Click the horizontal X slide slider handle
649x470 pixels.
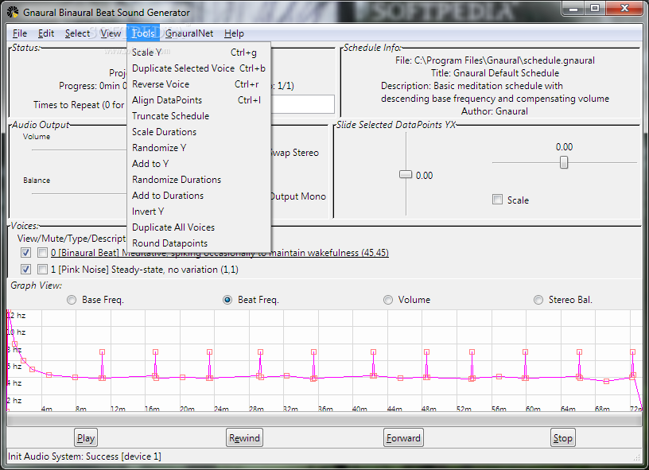point(564,162)
